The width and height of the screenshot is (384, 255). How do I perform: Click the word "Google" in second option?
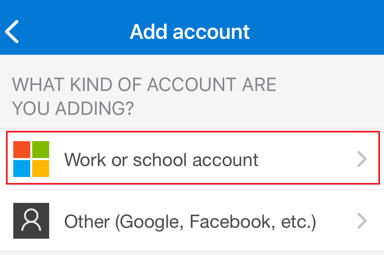tap(152, 221)
